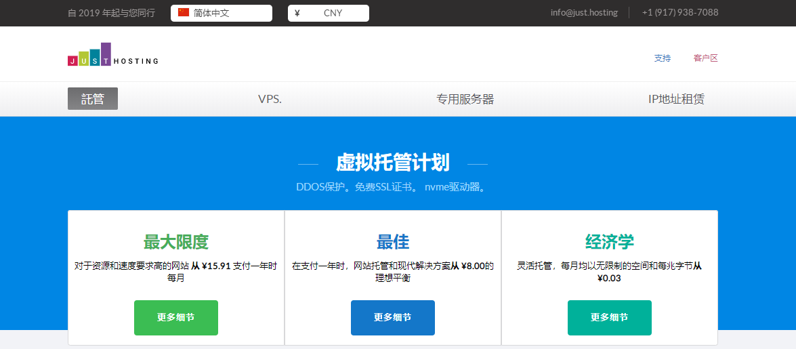Click the teal 更多细节 button
Image resolution: width=796 pixels, height=349 pixels.
610,317
